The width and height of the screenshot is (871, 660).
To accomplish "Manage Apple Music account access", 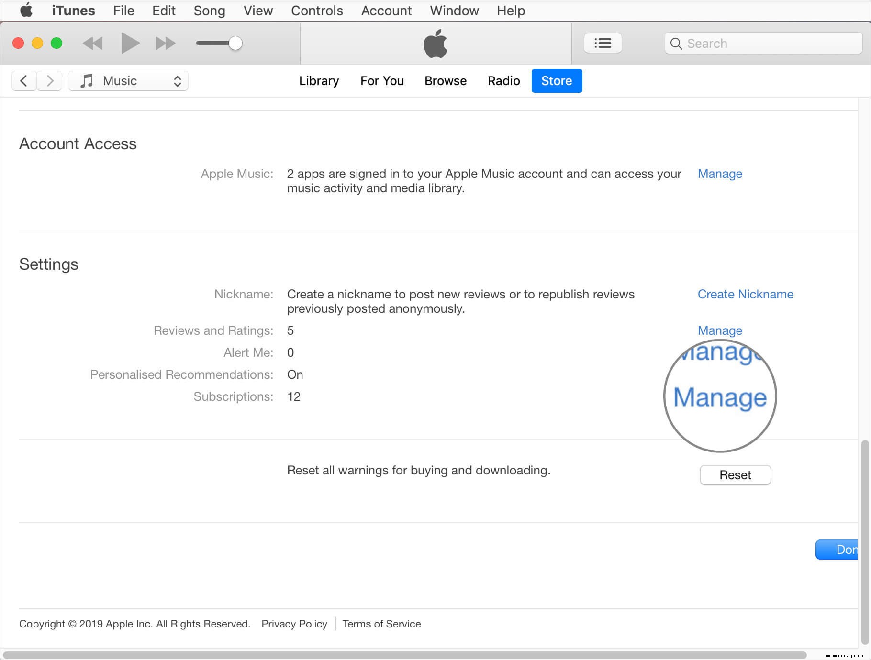I will tap(720, 174).
